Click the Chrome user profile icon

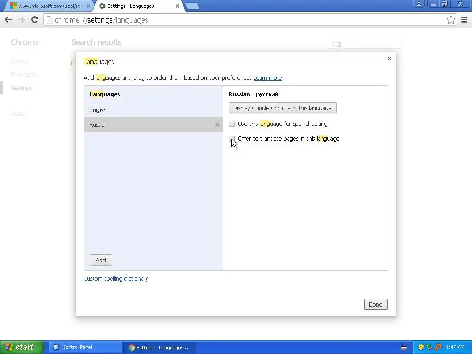pos(419,4)
